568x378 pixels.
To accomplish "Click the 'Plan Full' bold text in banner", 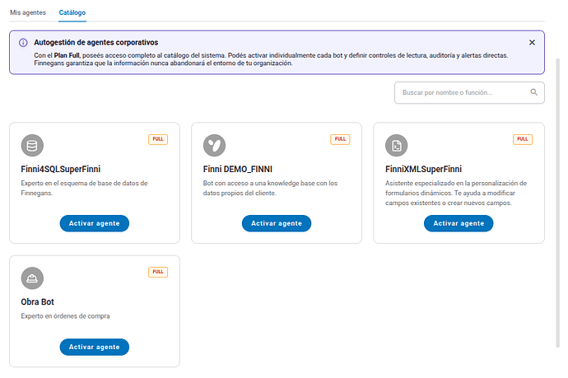I will click(x=67, y=55).
